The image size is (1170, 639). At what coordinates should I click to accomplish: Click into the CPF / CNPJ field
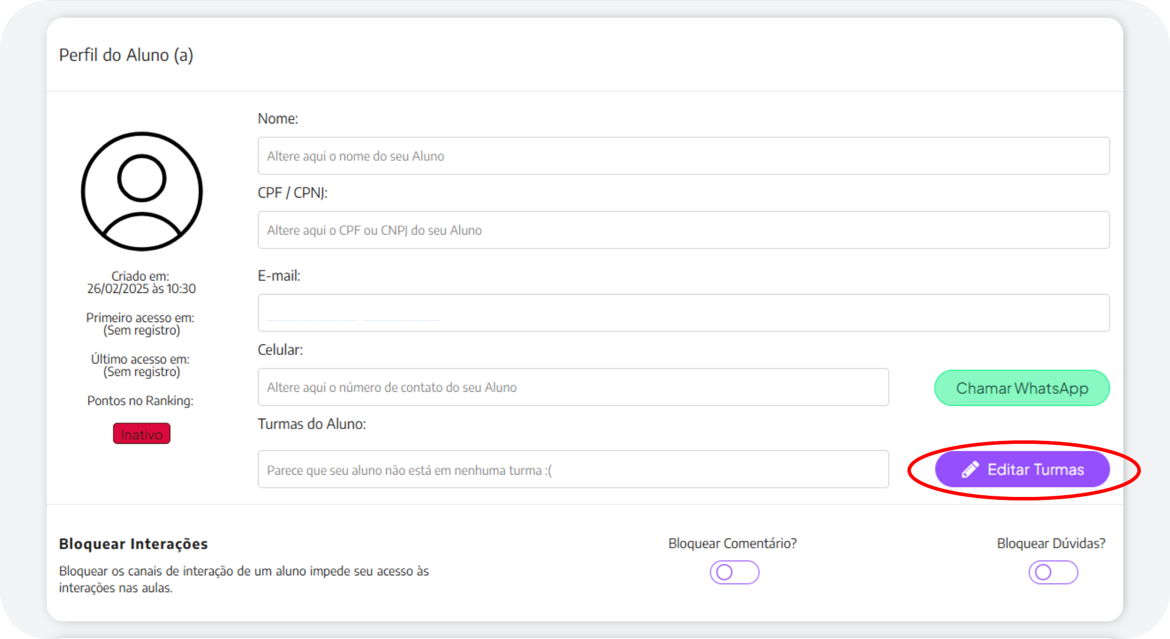pyautogui.click(x=683, y=230)
